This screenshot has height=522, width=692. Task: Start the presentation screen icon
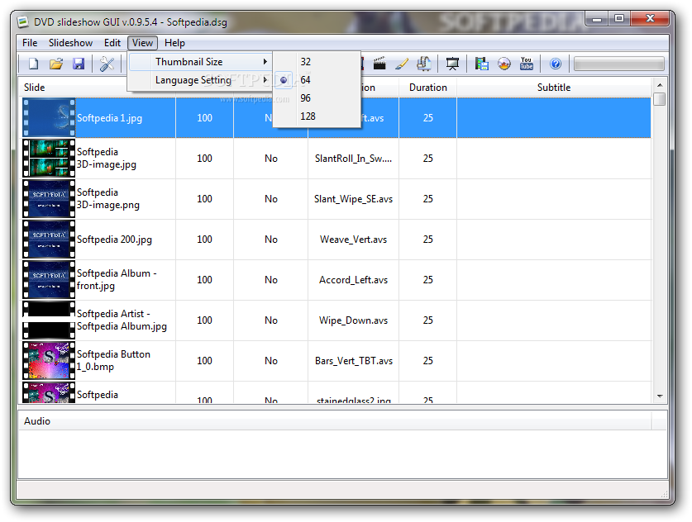[x=452, y=64]
